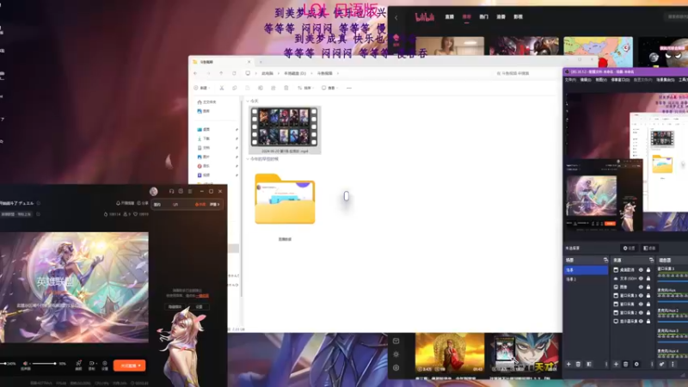The height and width of the screenshot is (387, 688).
Task: Add a new tab in File Explorer
Action: point(261,62)
